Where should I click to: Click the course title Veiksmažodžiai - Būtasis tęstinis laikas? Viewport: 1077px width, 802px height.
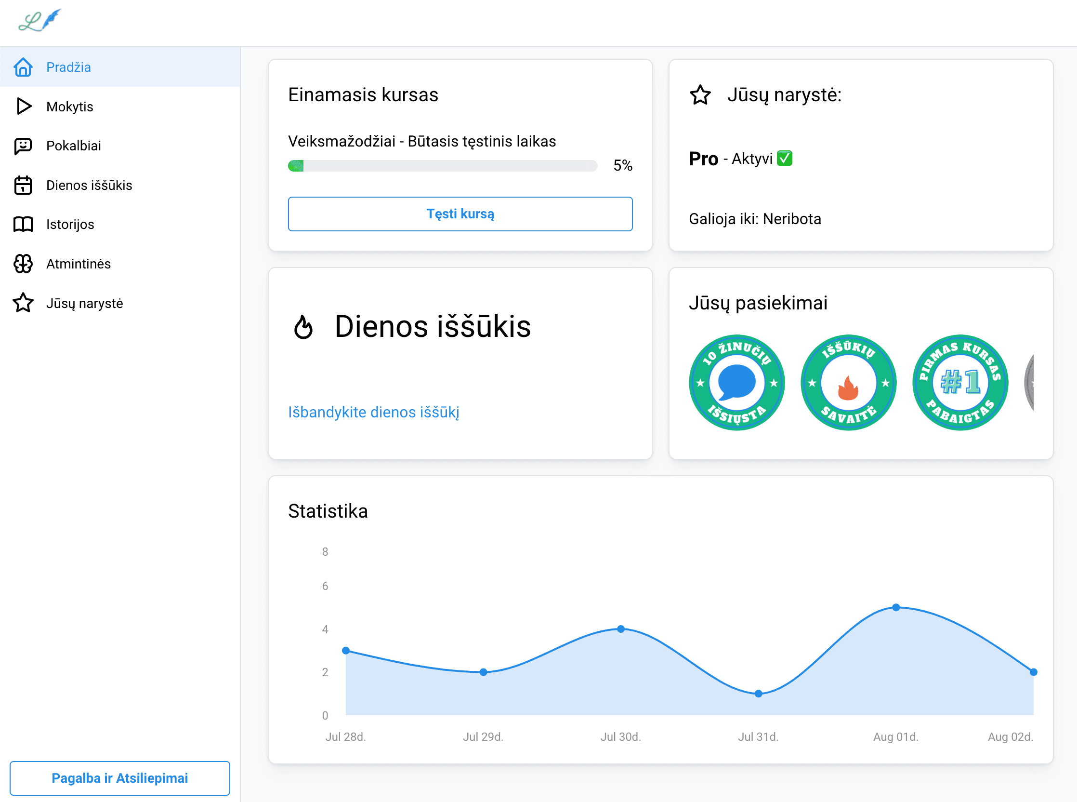(422, 141)
